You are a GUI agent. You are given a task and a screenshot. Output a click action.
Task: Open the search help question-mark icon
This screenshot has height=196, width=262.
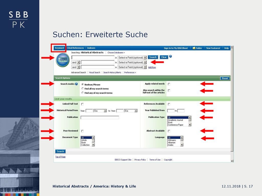pyautogui.click(x=170, y=56)
